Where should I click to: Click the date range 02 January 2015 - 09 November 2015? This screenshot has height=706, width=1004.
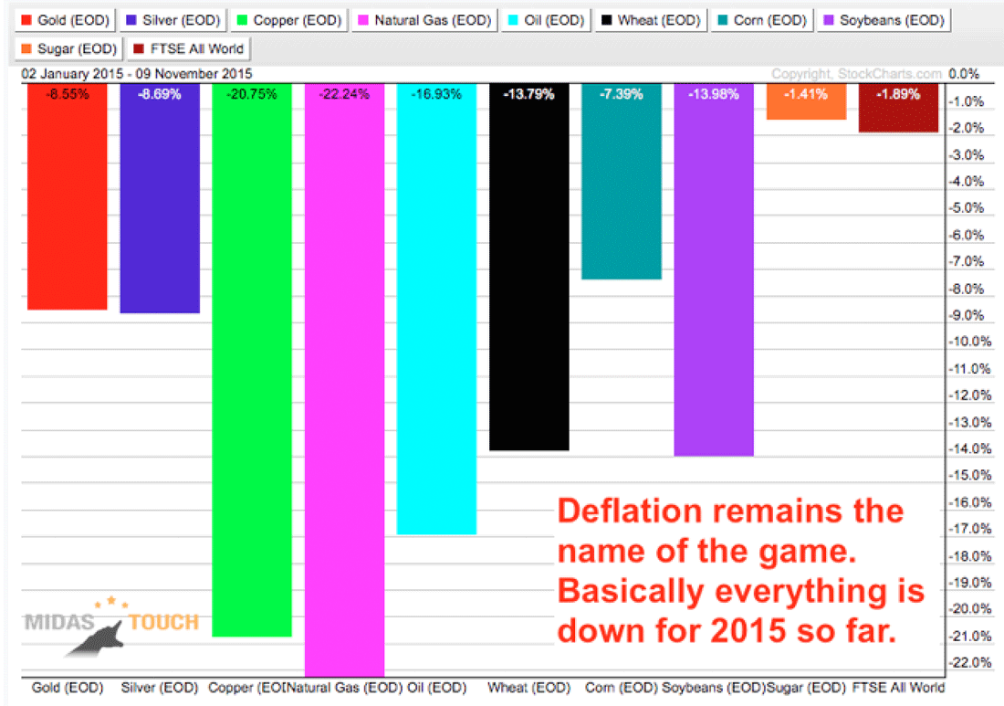coord(137,74)
